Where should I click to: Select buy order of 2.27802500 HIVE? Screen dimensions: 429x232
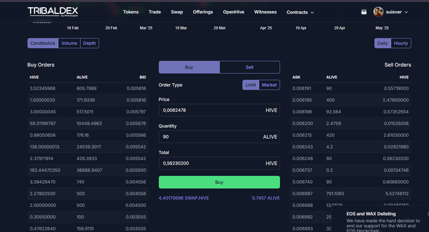[88, 193]
